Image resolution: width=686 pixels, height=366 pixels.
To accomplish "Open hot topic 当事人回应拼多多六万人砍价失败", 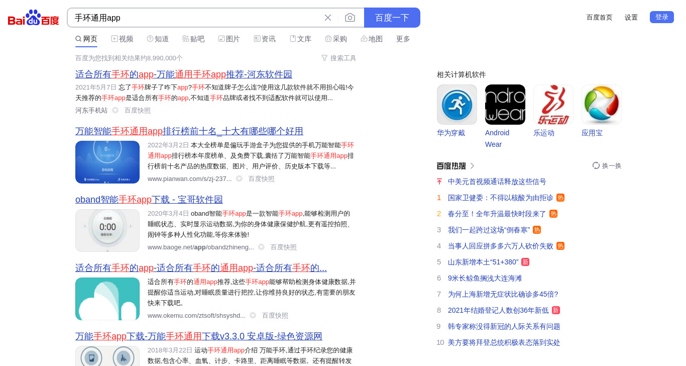I will pos(501,246).
